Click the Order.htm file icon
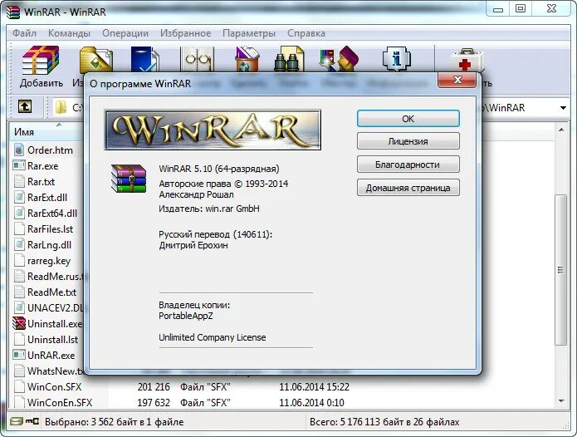577x437 pixels. 19,150
